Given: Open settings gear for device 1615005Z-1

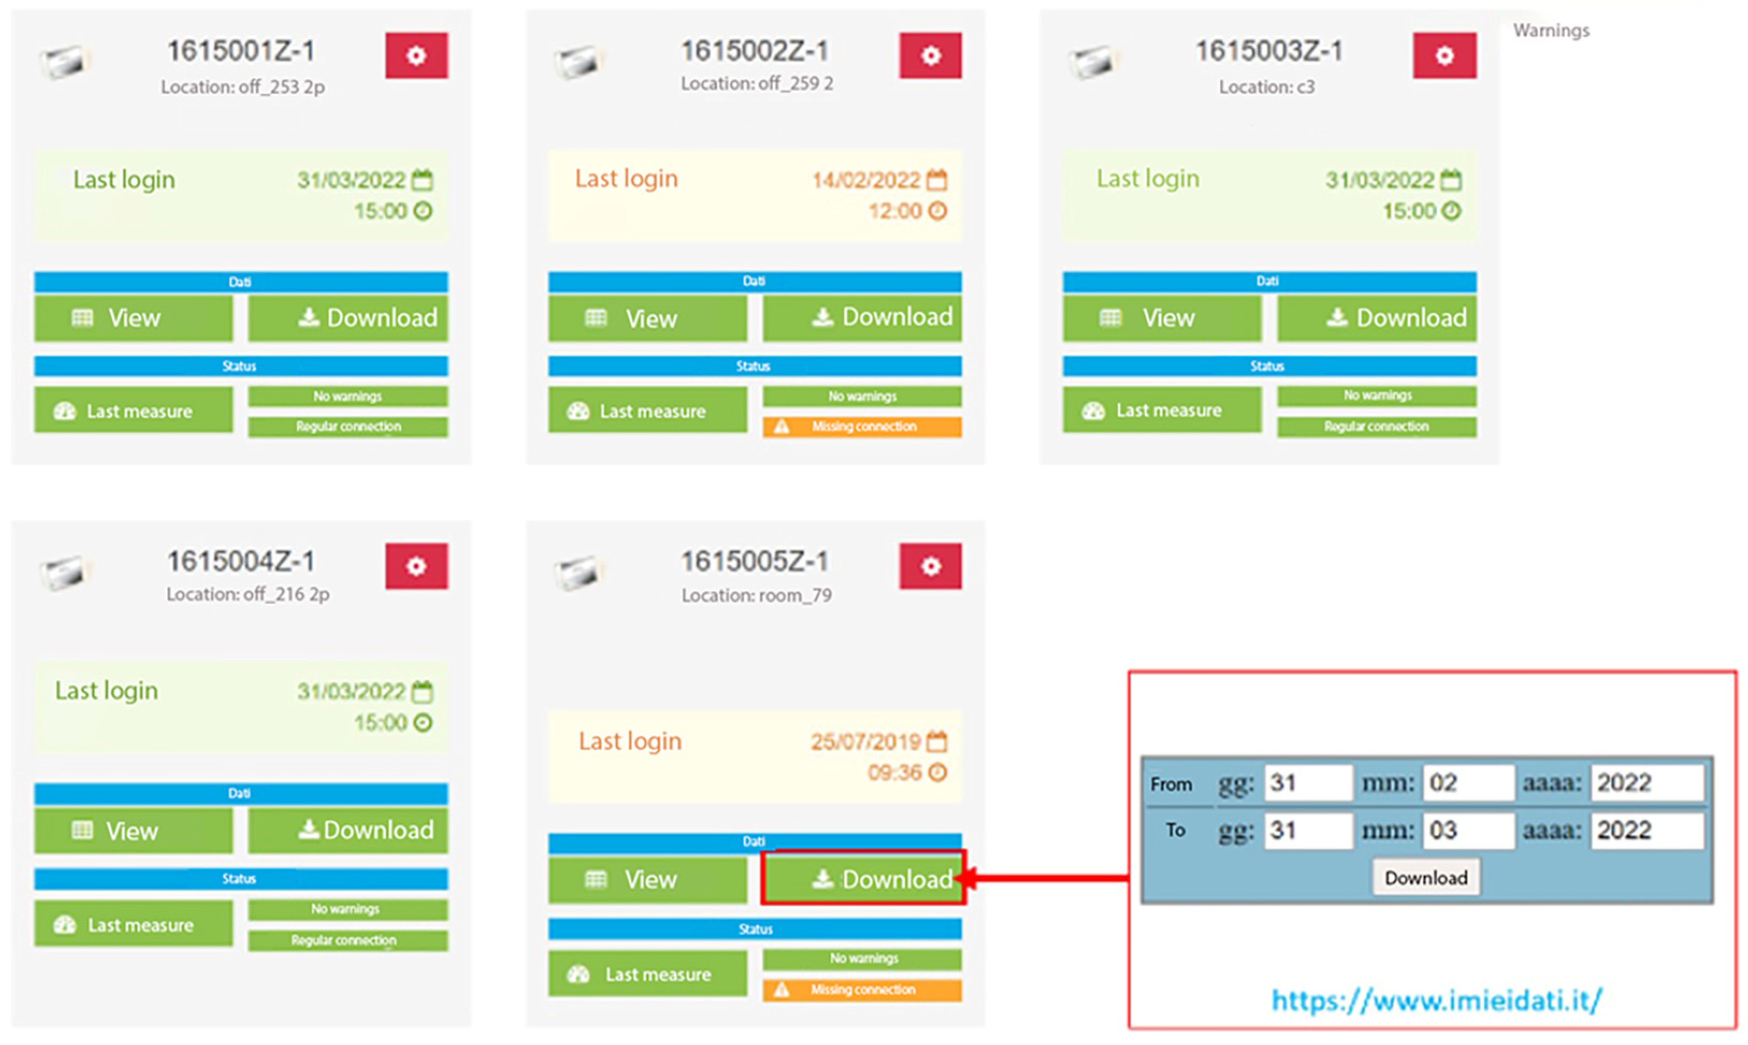Looking at the screenshot, I should [x=930, y=566].
